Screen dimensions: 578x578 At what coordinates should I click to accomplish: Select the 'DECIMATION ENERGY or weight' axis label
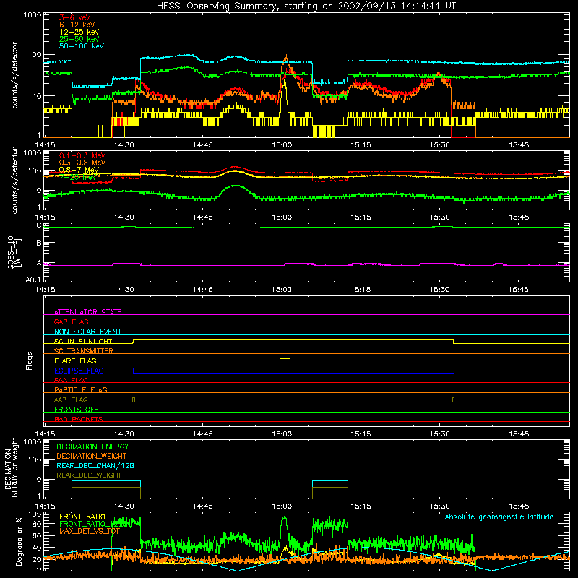pyautogui.click(x=11, y=469)
